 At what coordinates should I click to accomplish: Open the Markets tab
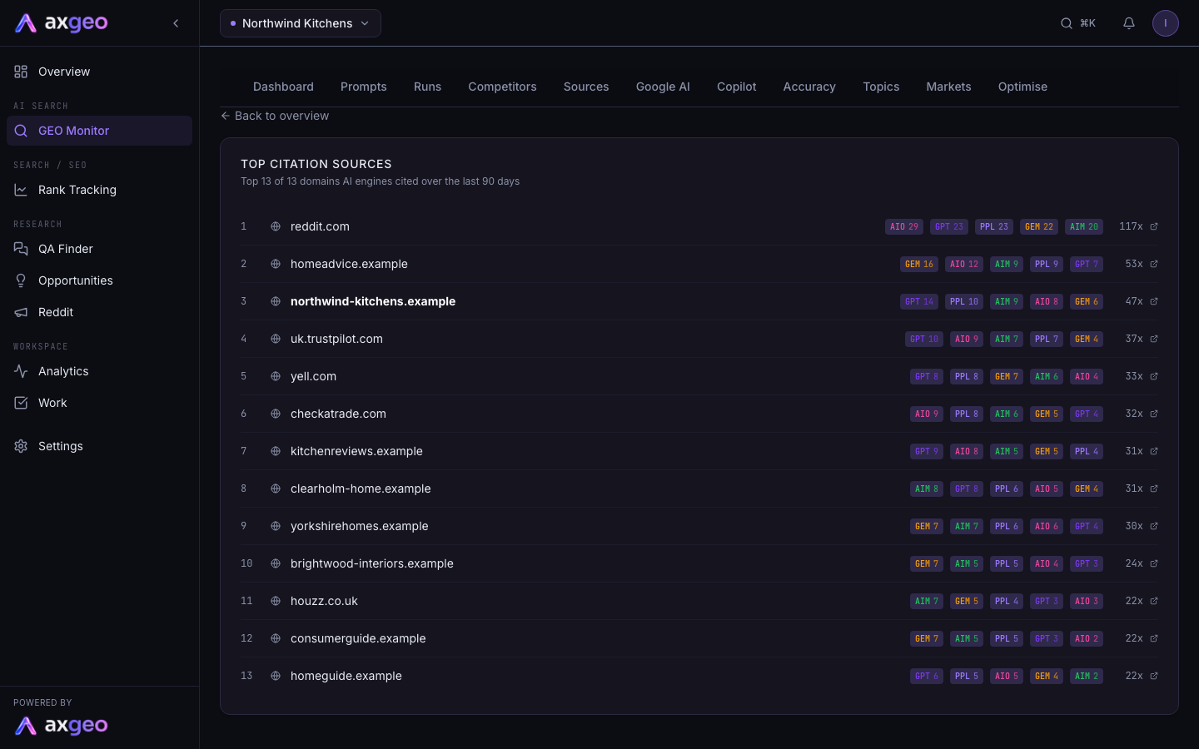948,87
